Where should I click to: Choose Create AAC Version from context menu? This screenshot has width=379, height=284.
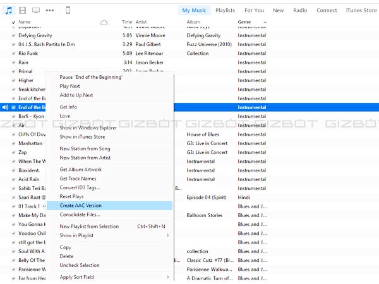[x=80, y=206]
